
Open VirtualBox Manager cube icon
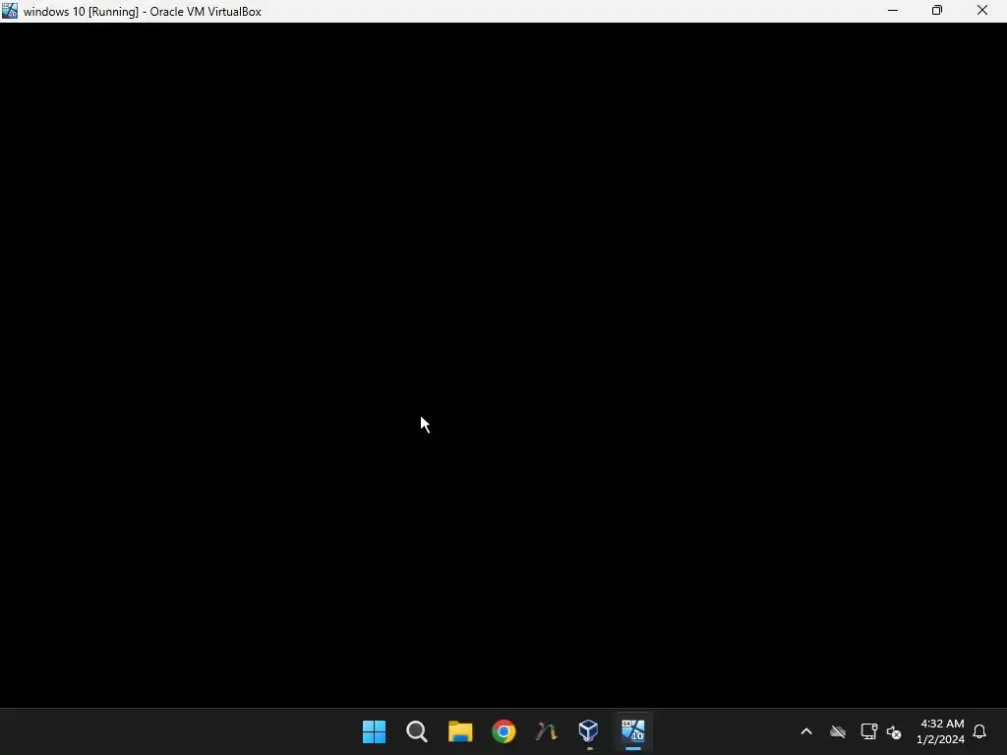coord(589,730)
